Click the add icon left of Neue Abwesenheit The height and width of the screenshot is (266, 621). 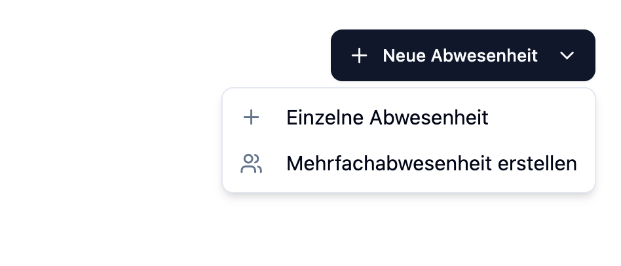[x=359, y=56]
